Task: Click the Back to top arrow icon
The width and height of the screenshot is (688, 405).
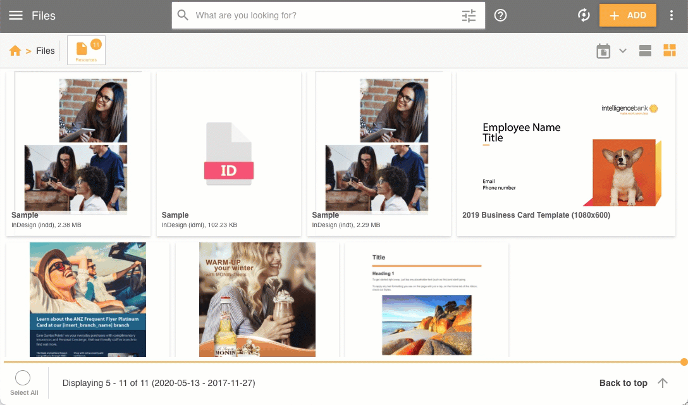Action: click(x=663, y=383)
